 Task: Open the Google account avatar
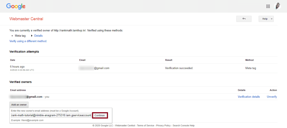[x=278, y=6]
